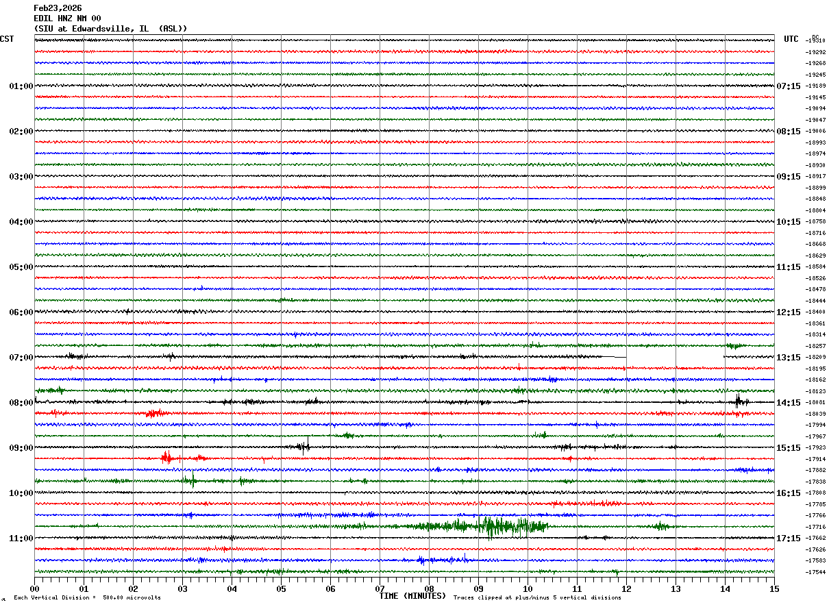
Task: Click the 05:00 CST row label
Action: click(x=21, y=267)
